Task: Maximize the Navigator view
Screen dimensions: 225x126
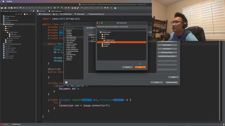Action: coord(34,11)
